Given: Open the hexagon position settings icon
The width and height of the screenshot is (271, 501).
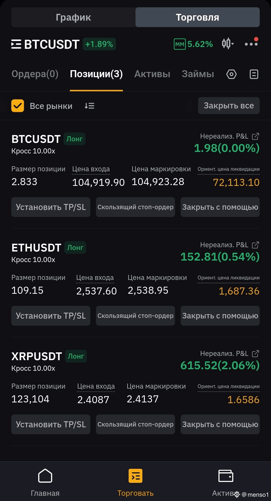Looking at the screenshot, I should click(x=231, y=74).
